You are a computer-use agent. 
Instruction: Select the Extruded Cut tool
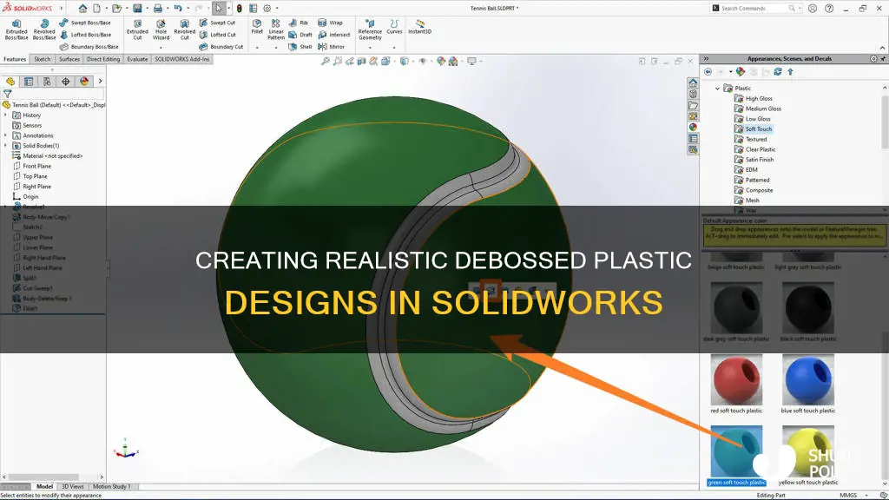(137, 30)
